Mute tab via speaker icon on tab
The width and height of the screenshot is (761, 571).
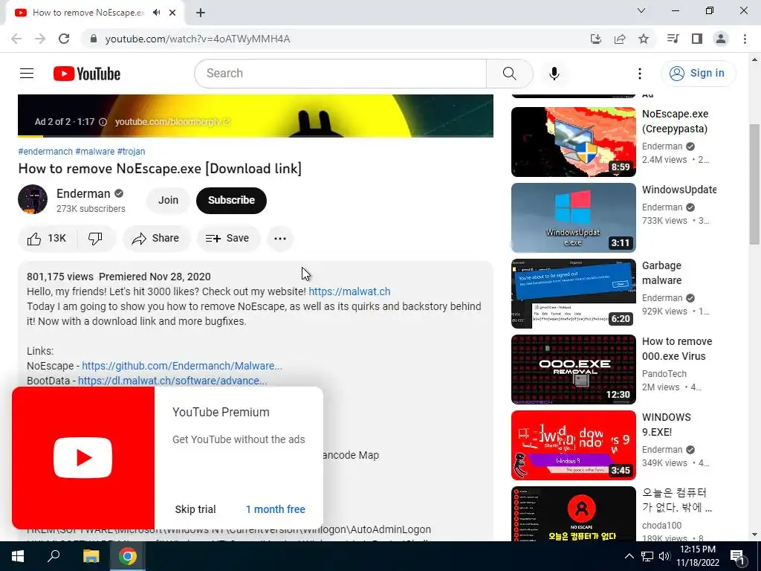click(156, 13)
